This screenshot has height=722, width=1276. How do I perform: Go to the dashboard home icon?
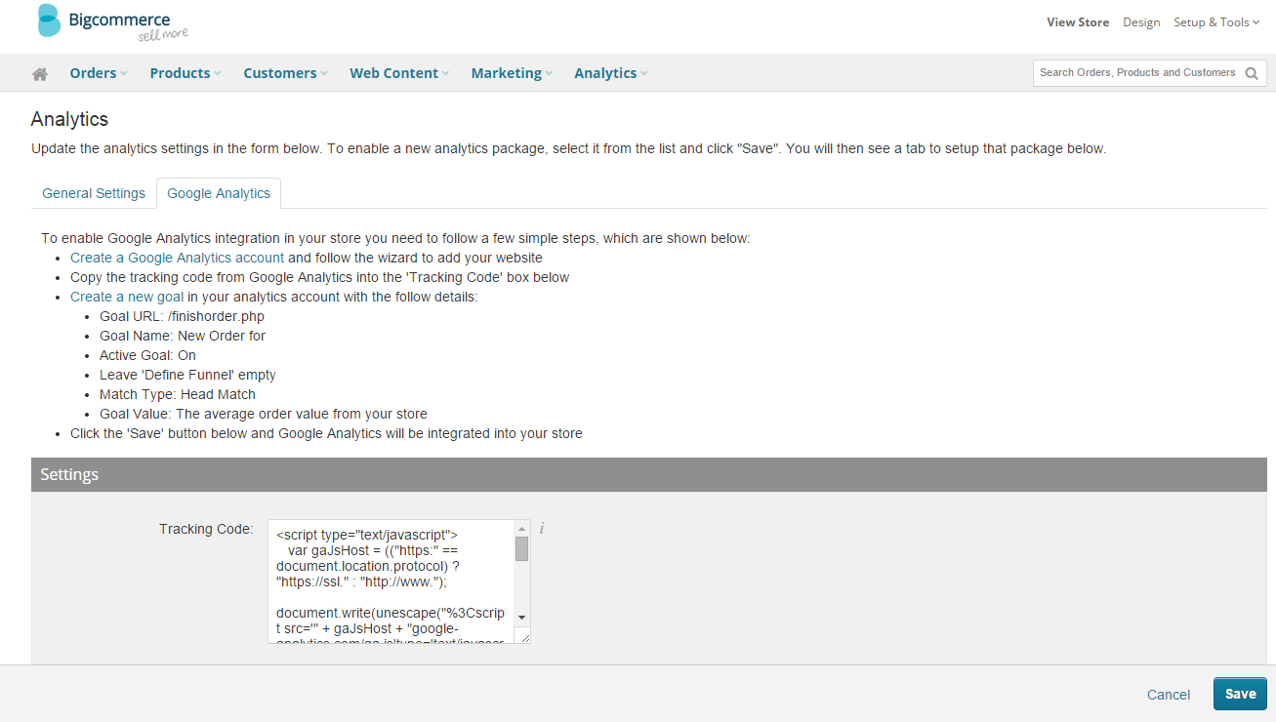click(40, 74)
